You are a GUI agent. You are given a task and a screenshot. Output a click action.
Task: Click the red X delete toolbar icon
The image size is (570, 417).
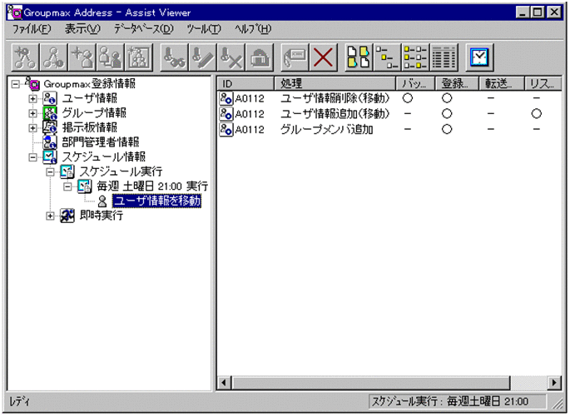(x=323, y=57)
